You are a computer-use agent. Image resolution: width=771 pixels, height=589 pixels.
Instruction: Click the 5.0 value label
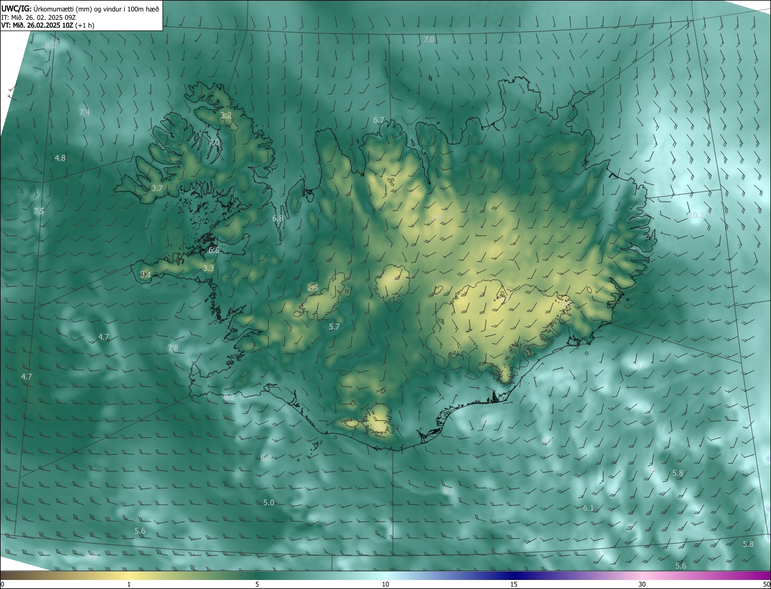click(269, 502)
